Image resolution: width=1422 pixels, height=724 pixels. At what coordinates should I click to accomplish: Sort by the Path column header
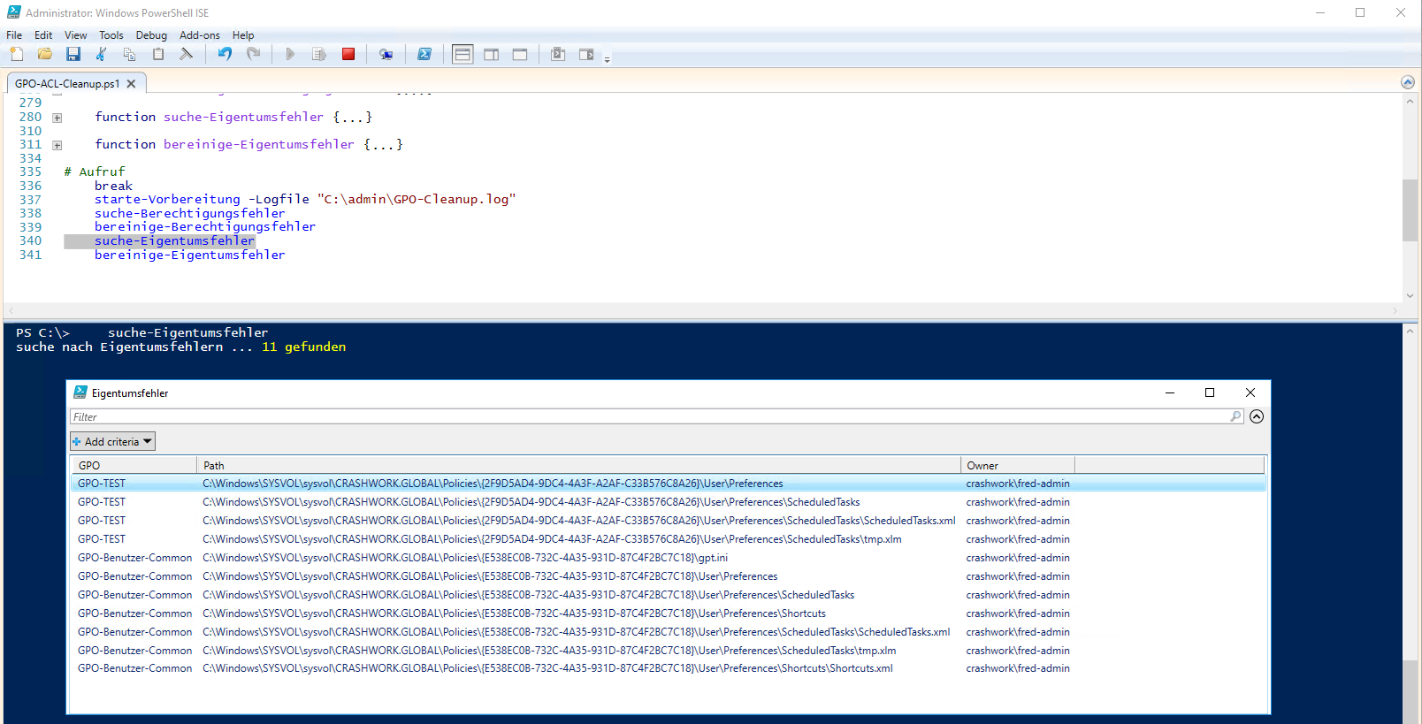(578, 466)
